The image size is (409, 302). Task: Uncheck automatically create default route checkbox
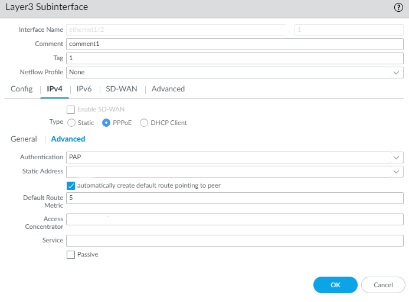point(71,185)
